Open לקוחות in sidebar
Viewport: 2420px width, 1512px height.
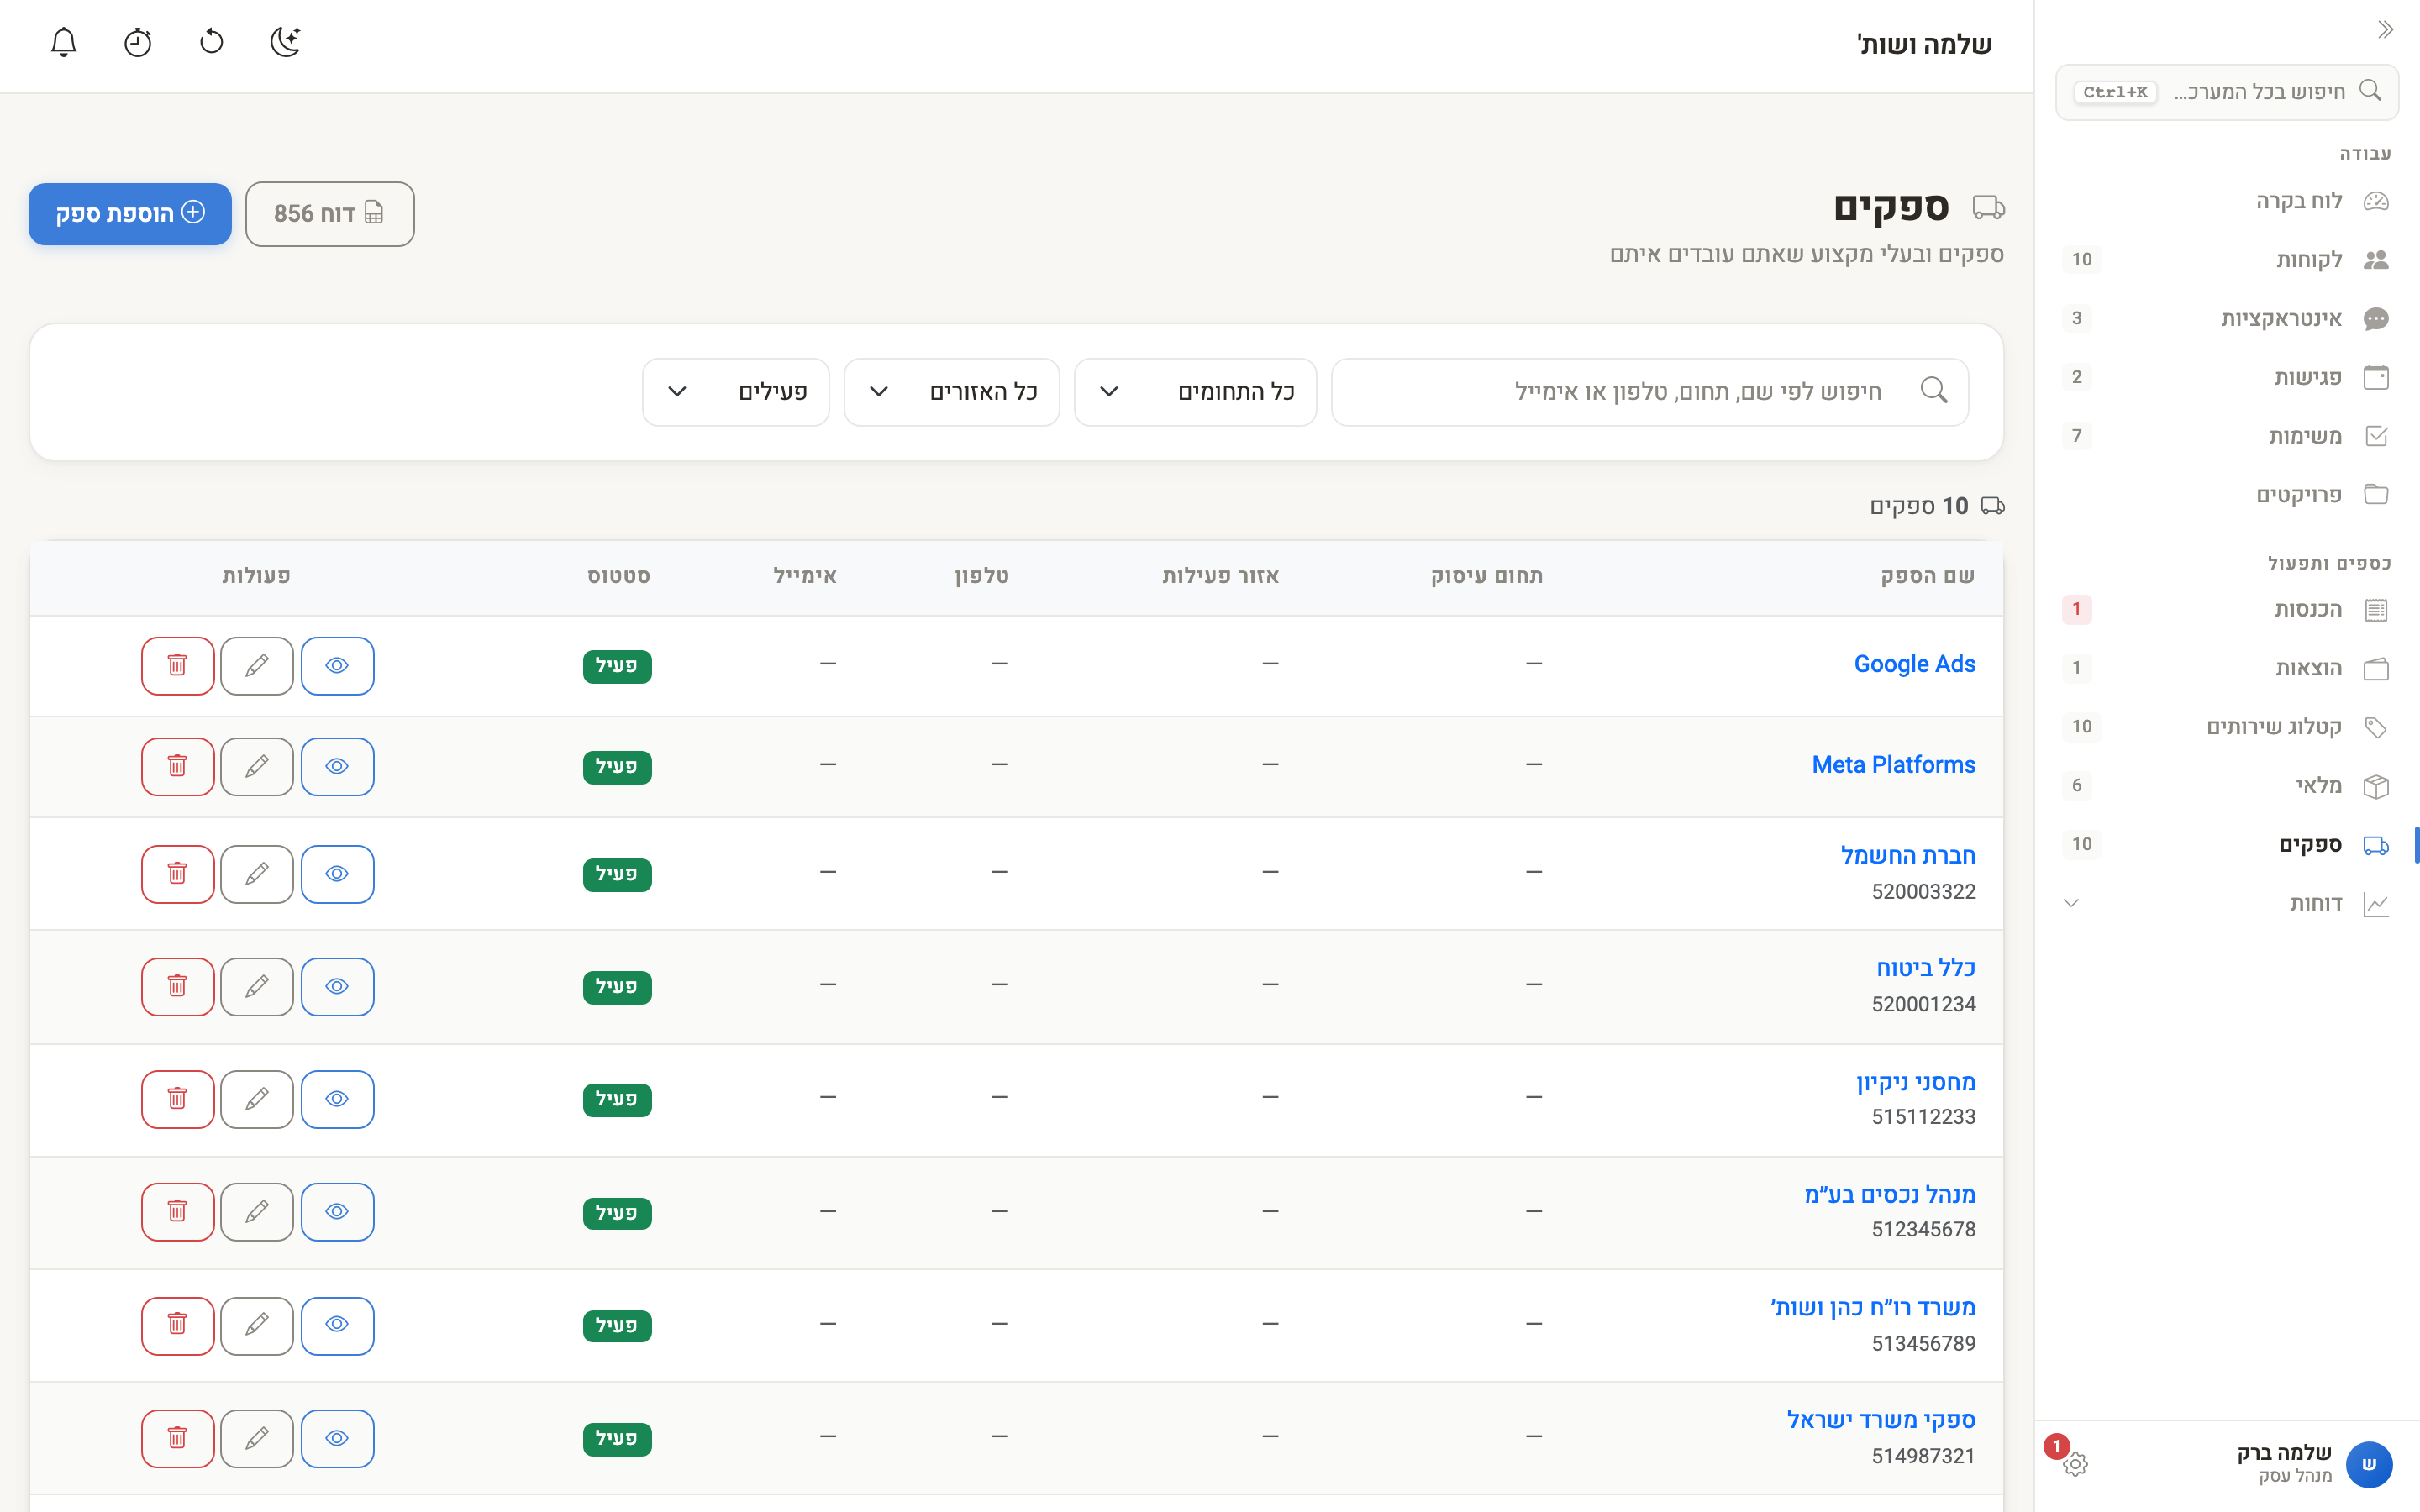click(2227, 260)
